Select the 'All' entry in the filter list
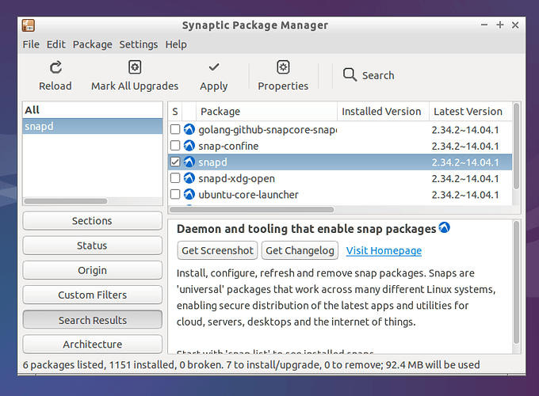The image size is (539, 396). click(x=92, y=110)
